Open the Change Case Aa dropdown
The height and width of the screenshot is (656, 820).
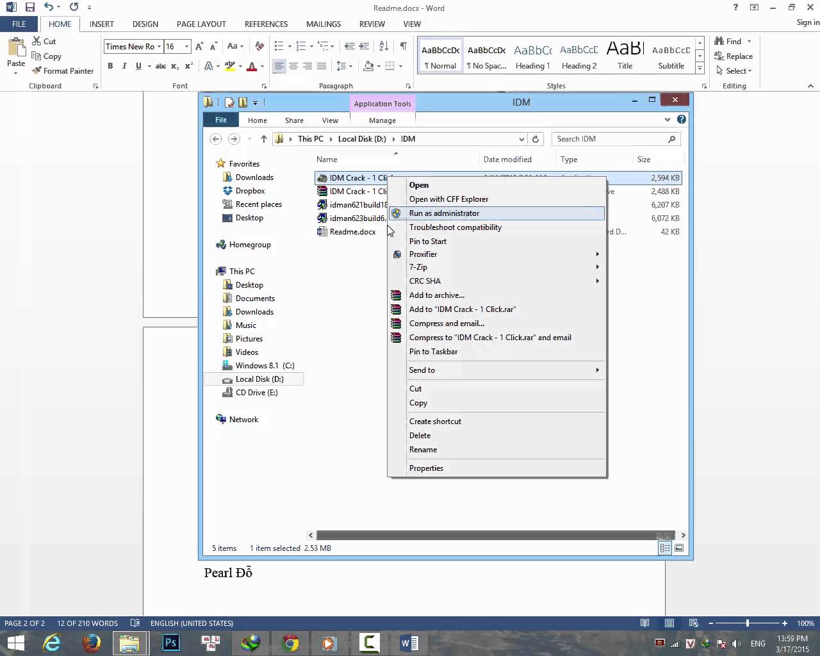click(x=236, y=46)
